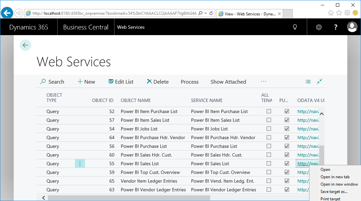Open the Tell Me lightbulb icon
This screenshot has height=201, width=361.
[295, 27]
